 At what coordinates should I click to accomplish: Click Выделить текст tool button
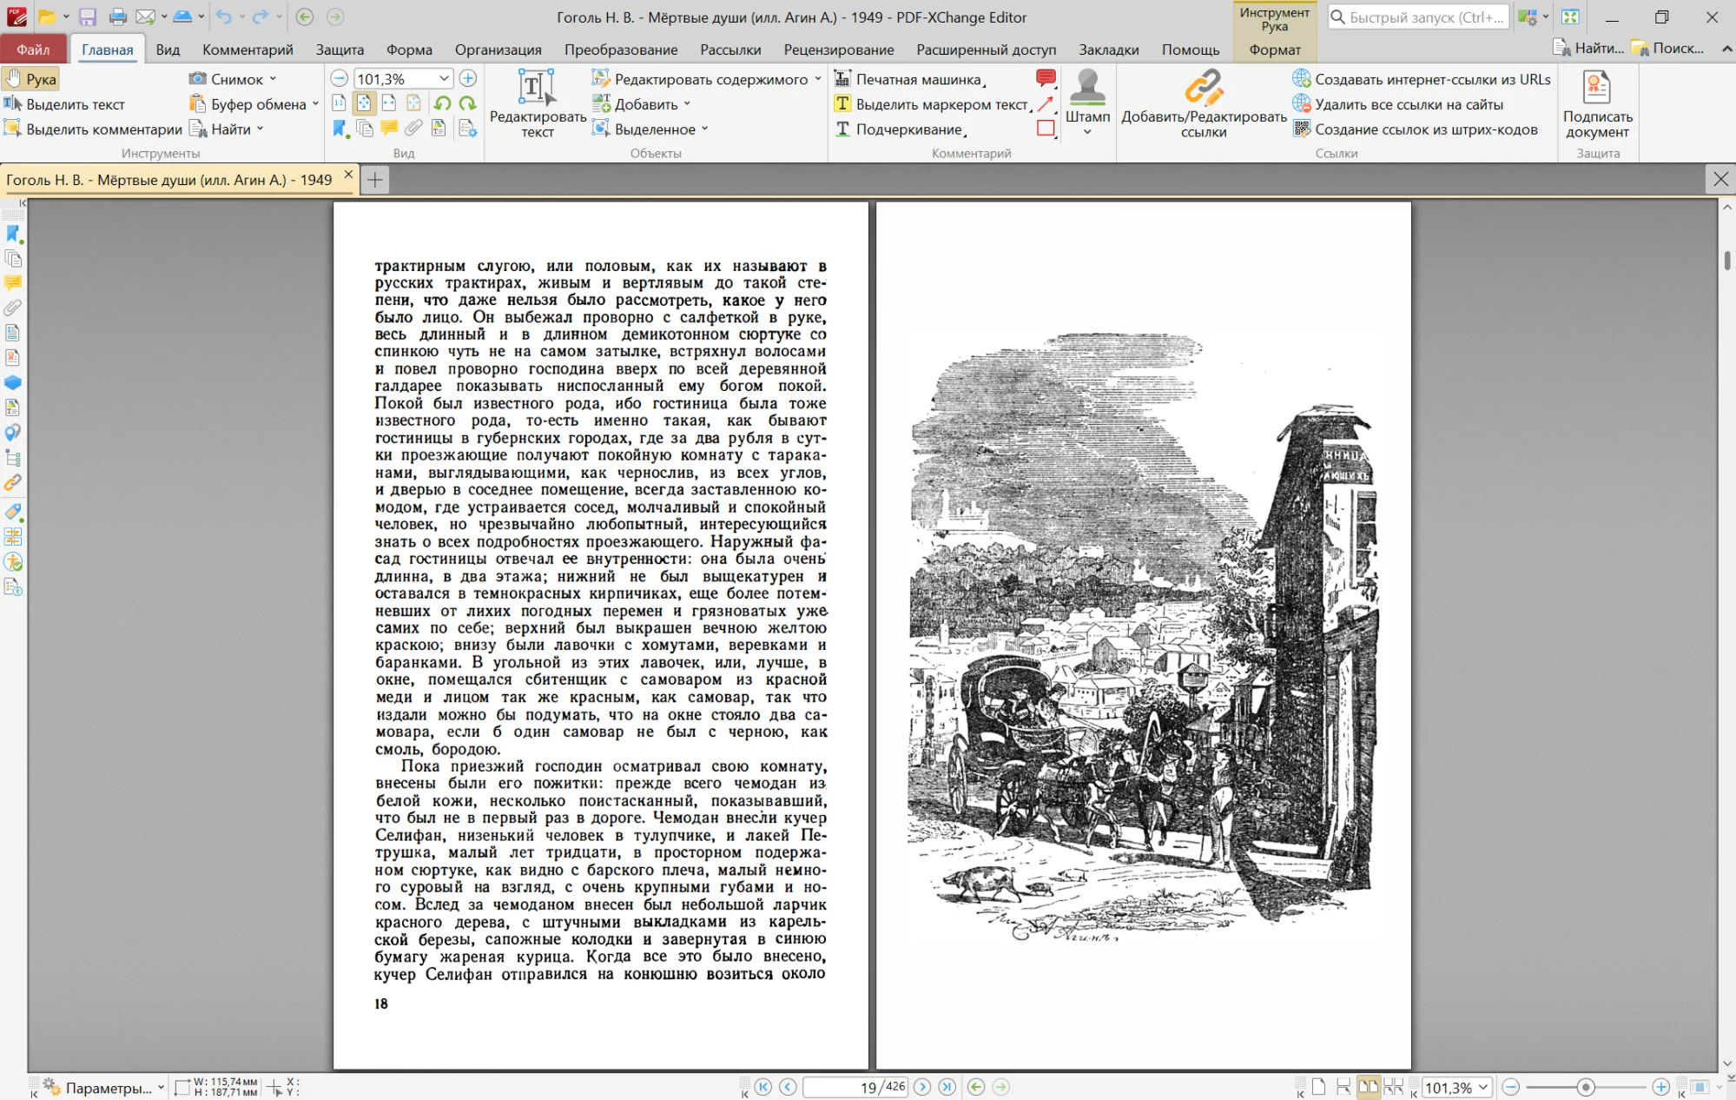click(x=65, y=104)
